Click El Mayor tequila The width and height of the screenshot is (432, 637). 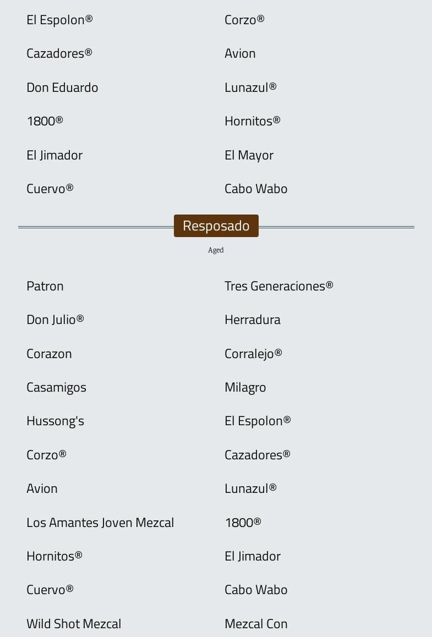point(249,155)
